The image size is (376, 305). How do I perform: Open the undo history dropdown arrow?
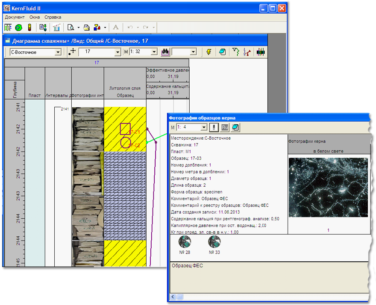pyautogui.click(x=138, y=28)
